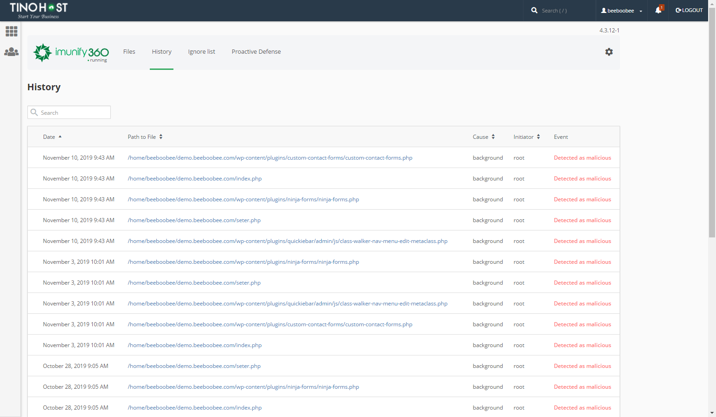Open October 28 seter.php path link
This screenshot has height=417, width=716.
point(194,366)
